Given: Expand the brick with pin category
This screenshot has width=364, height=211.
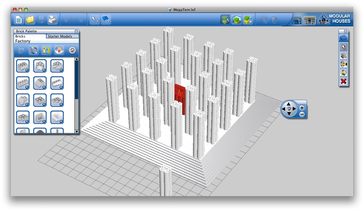Looking at the screenshot, I should click(57, 66).
